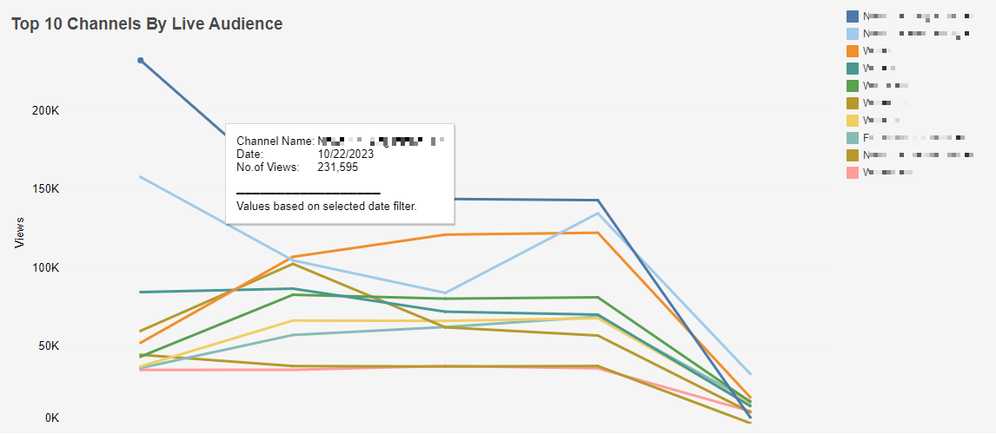996x434 pixels.
Task: Select the pink legend swatch
Action: point(853,173)
